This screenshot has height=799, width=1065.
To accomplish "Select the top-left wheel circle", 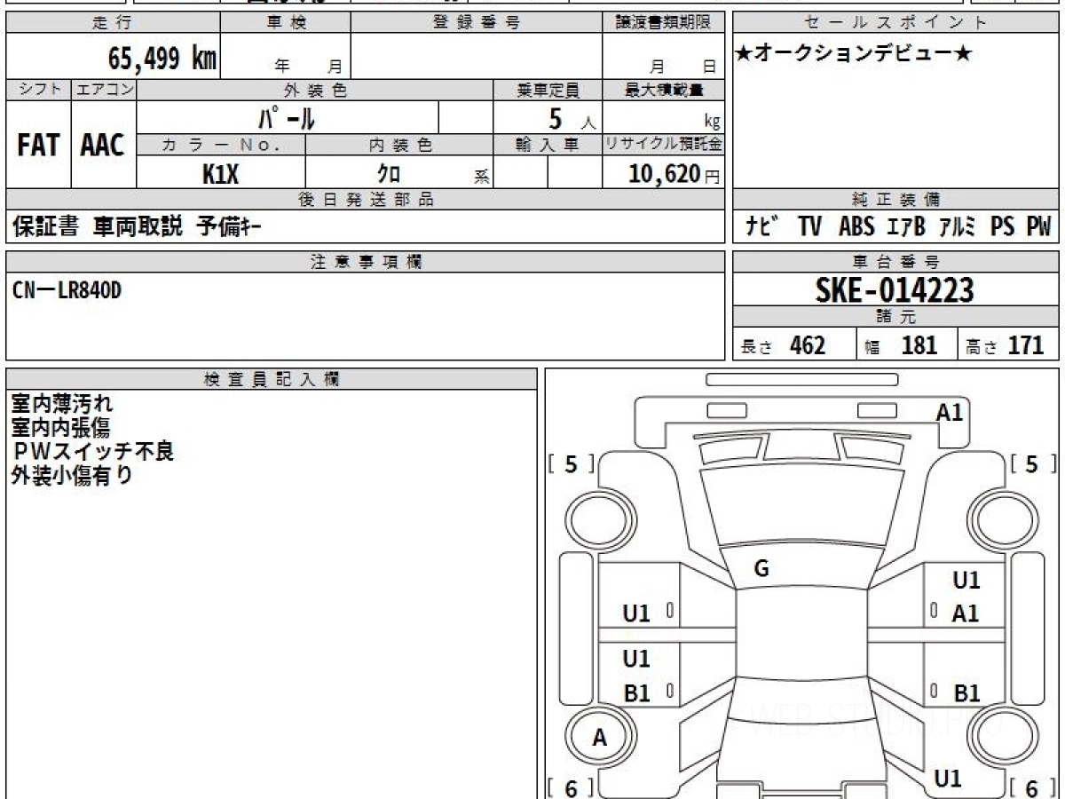I will (x=602, y=519).
